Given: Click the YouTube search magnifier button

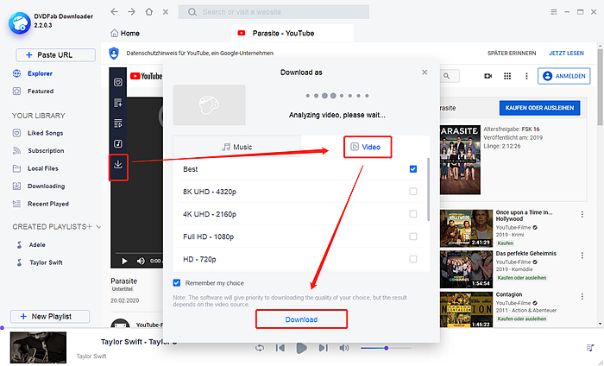Looking at the screenshot, I should coord(447,76).
